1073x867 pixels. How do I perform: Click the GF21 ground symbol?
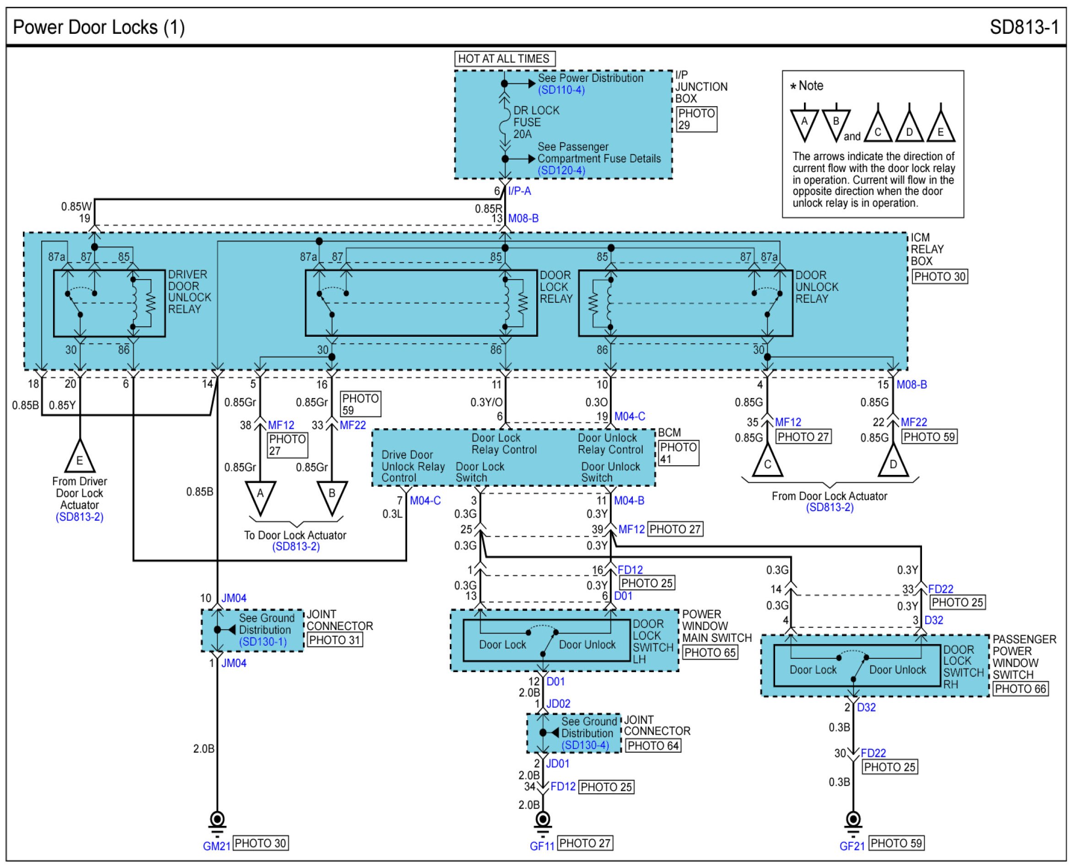853,819
